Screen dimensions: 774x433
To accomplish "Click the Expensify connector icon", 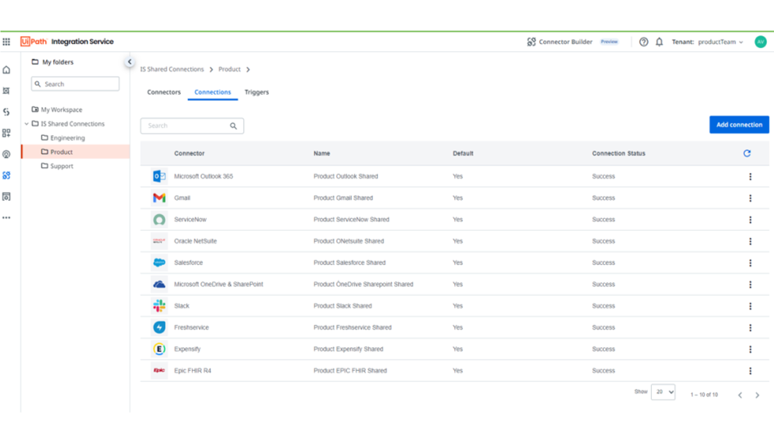I will 159,349.
